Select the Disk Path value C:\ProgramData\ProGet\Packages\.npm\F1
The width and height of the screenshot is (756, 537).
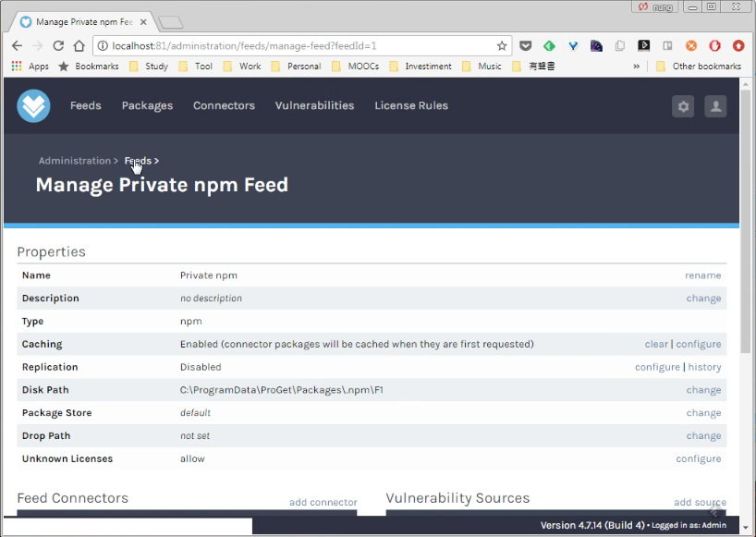coord(282,390)
